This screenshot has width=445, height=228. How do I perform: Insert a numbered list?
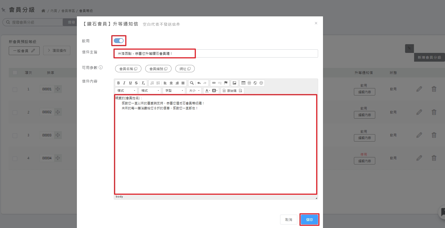(152, 83)
